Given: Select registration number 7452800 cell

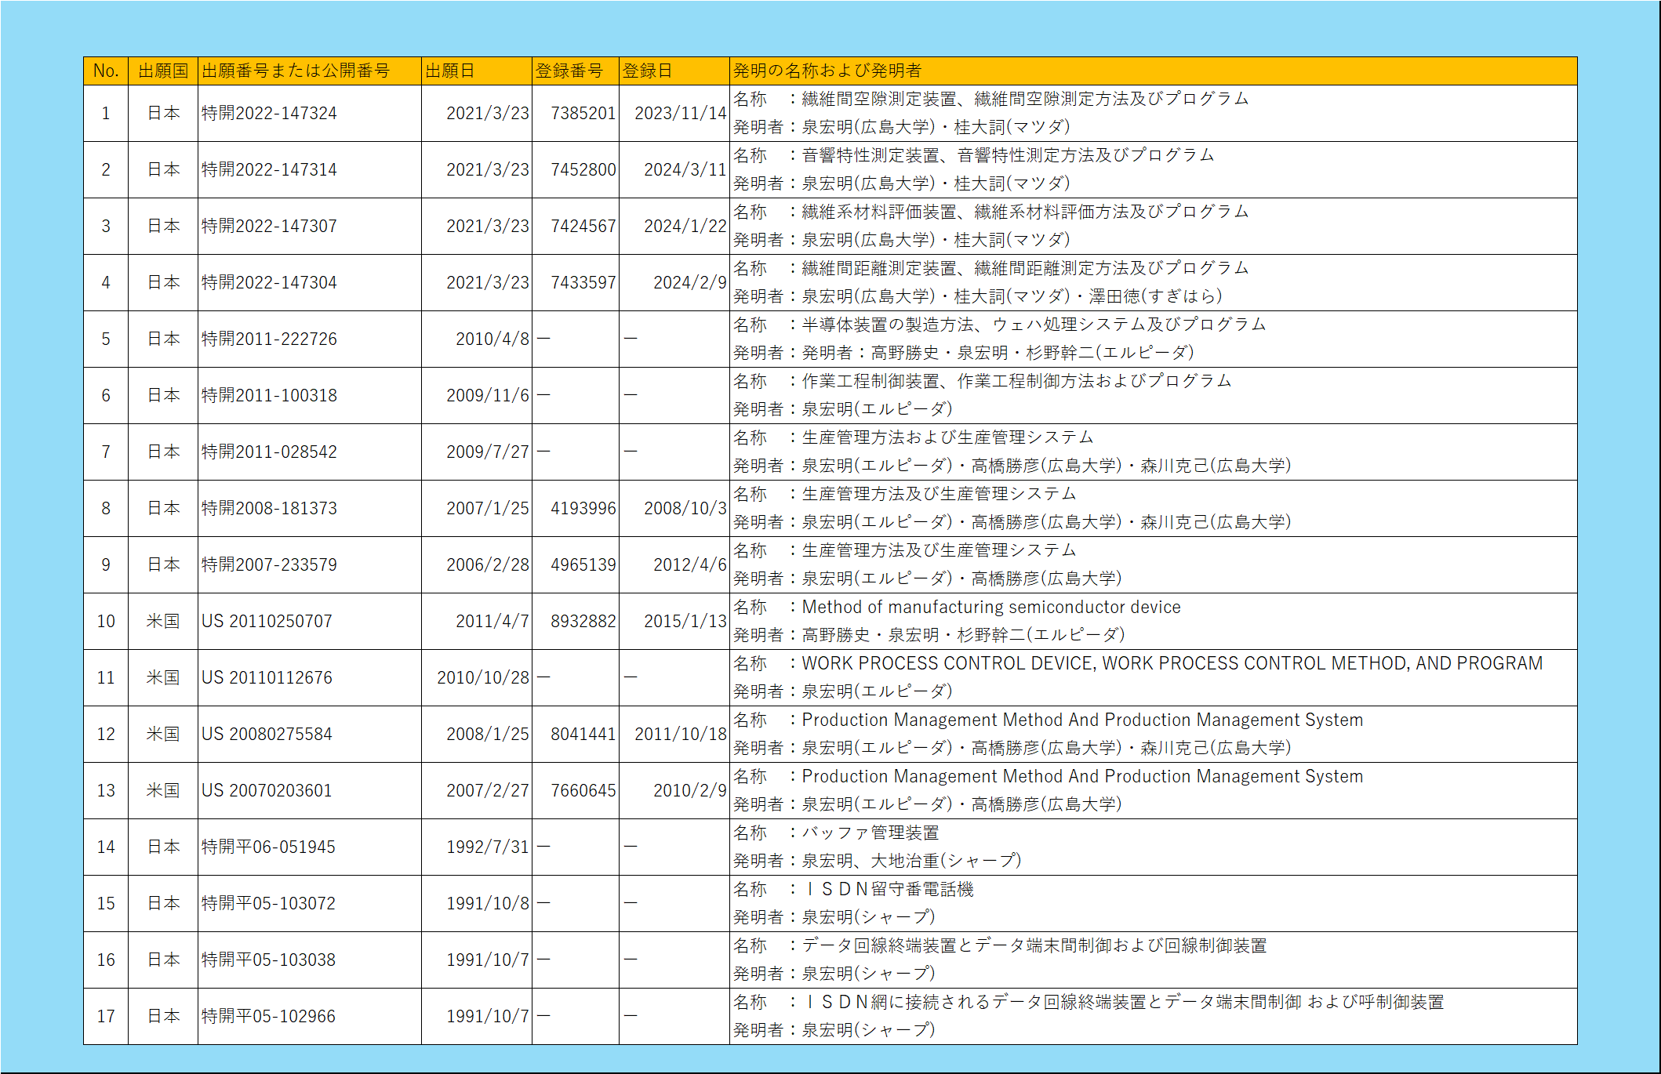Looking at the screenshot, I should coord(583,169).
